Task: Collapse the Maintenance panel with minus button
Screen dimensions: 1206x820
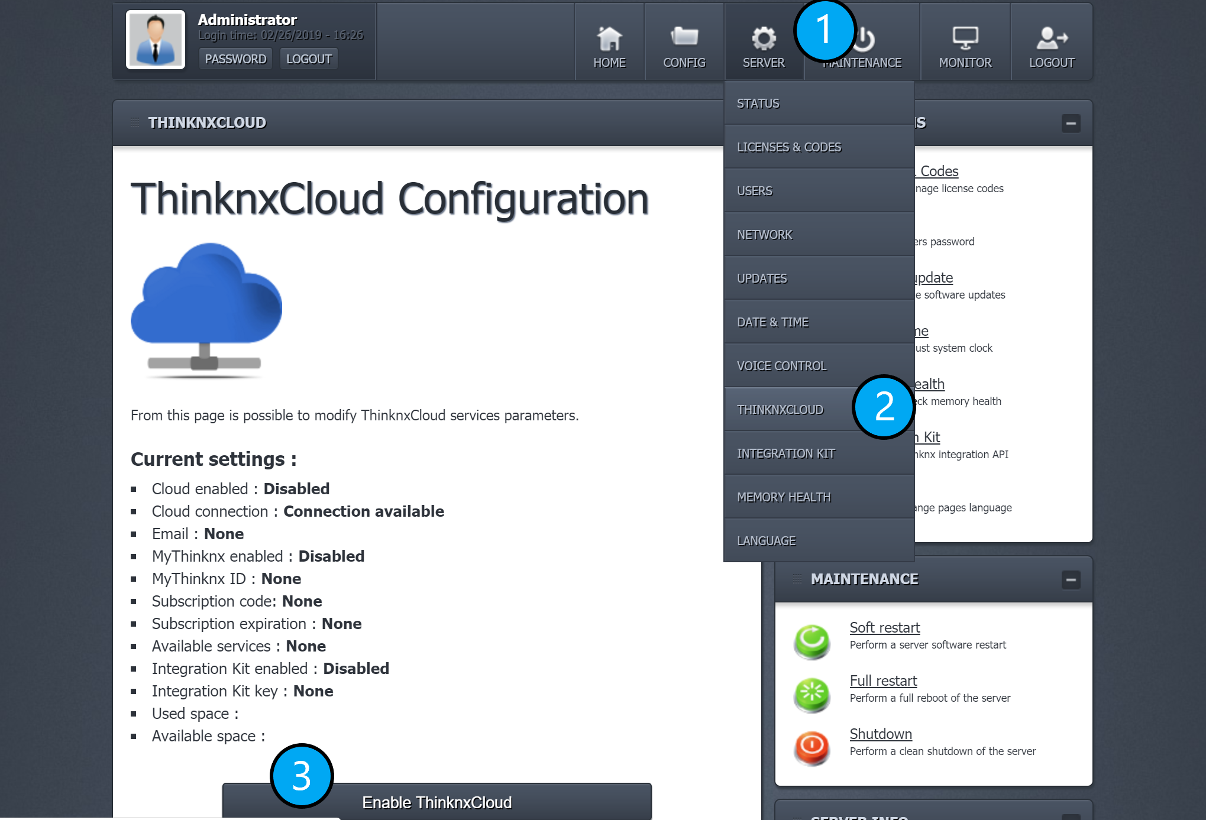Action: pyautogui.click(x=1071, y=579)
